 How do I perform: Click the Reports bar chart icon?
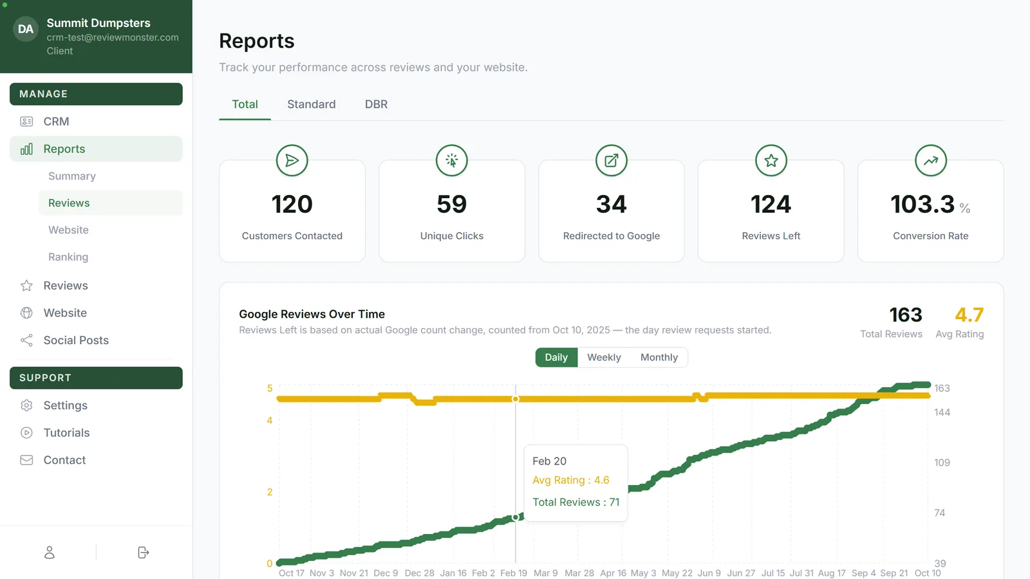click(26, 149)
